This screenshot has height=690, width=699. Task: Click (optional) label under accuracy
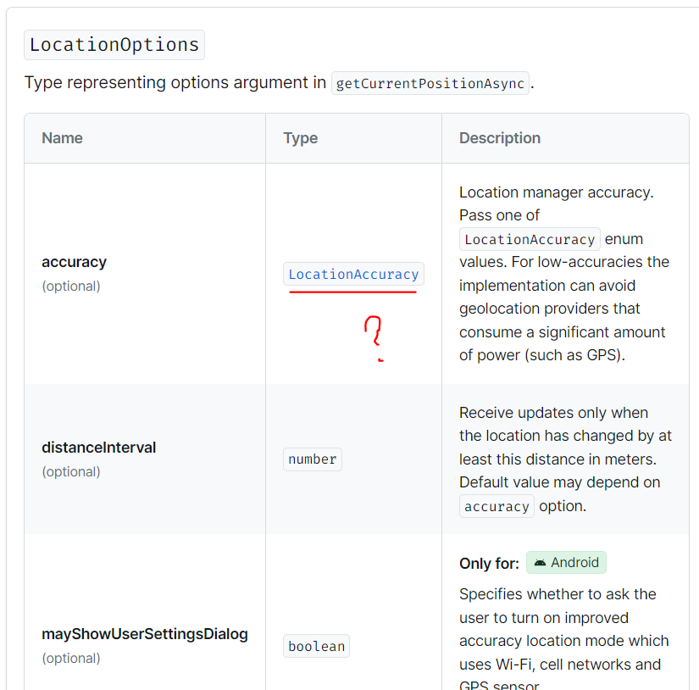(71, 287)
